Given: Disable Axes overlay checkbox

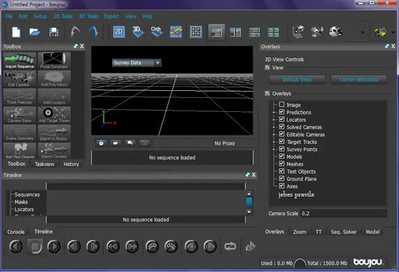Looking at the screenshot, I should (x=281, y=186).
